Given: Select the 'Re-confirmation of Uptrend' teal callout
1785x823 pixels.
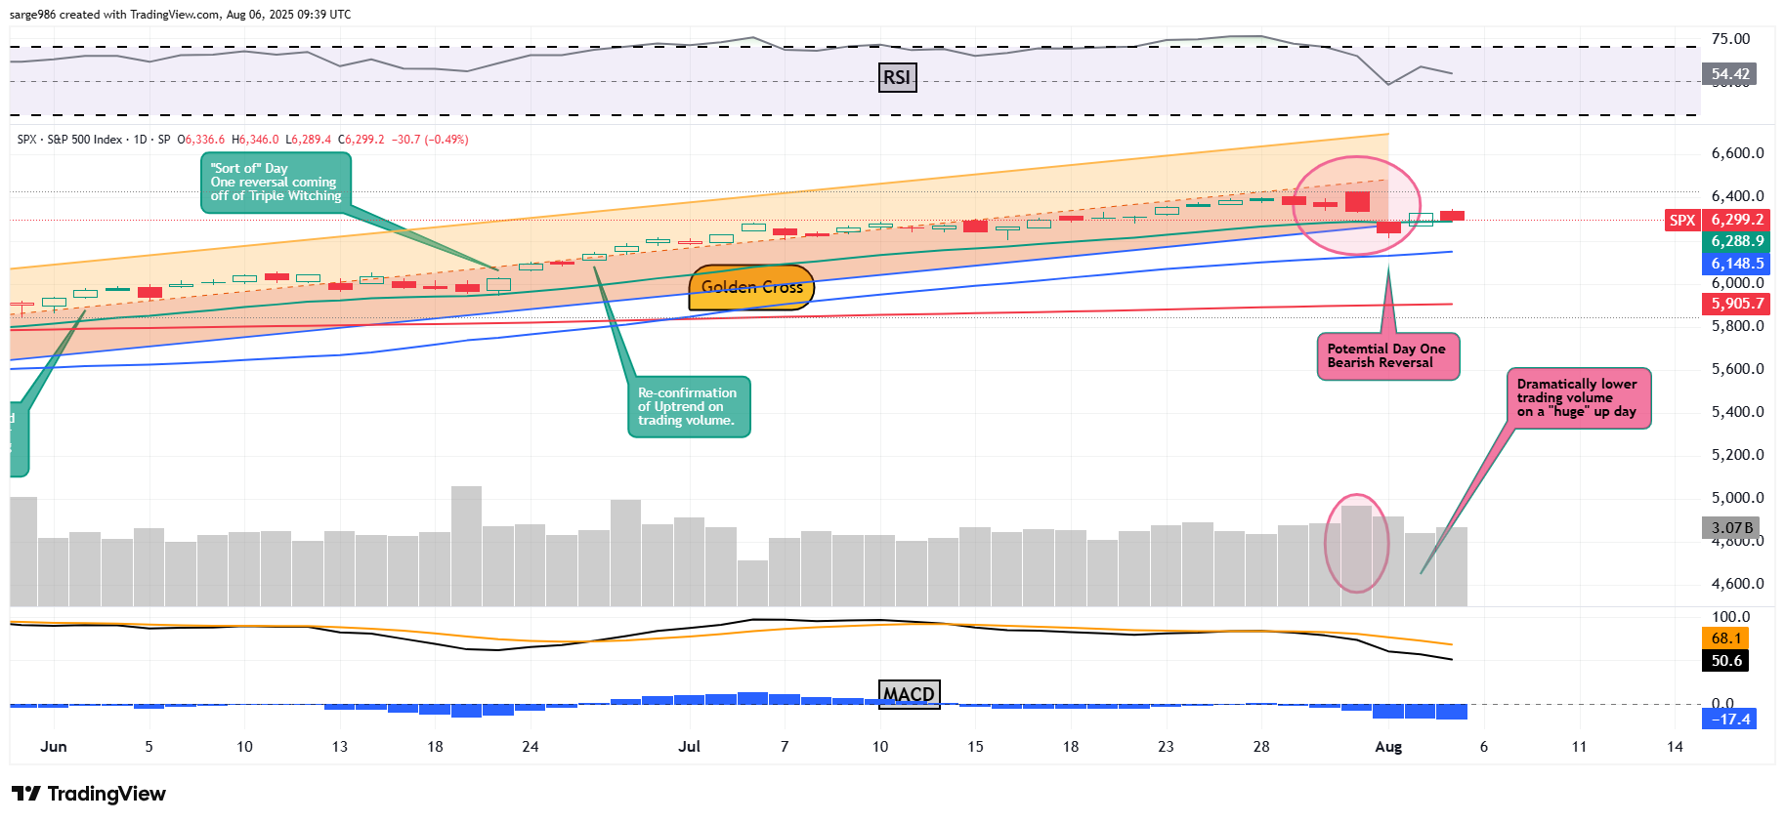Looking at the screenshot, I should (688, 407).
